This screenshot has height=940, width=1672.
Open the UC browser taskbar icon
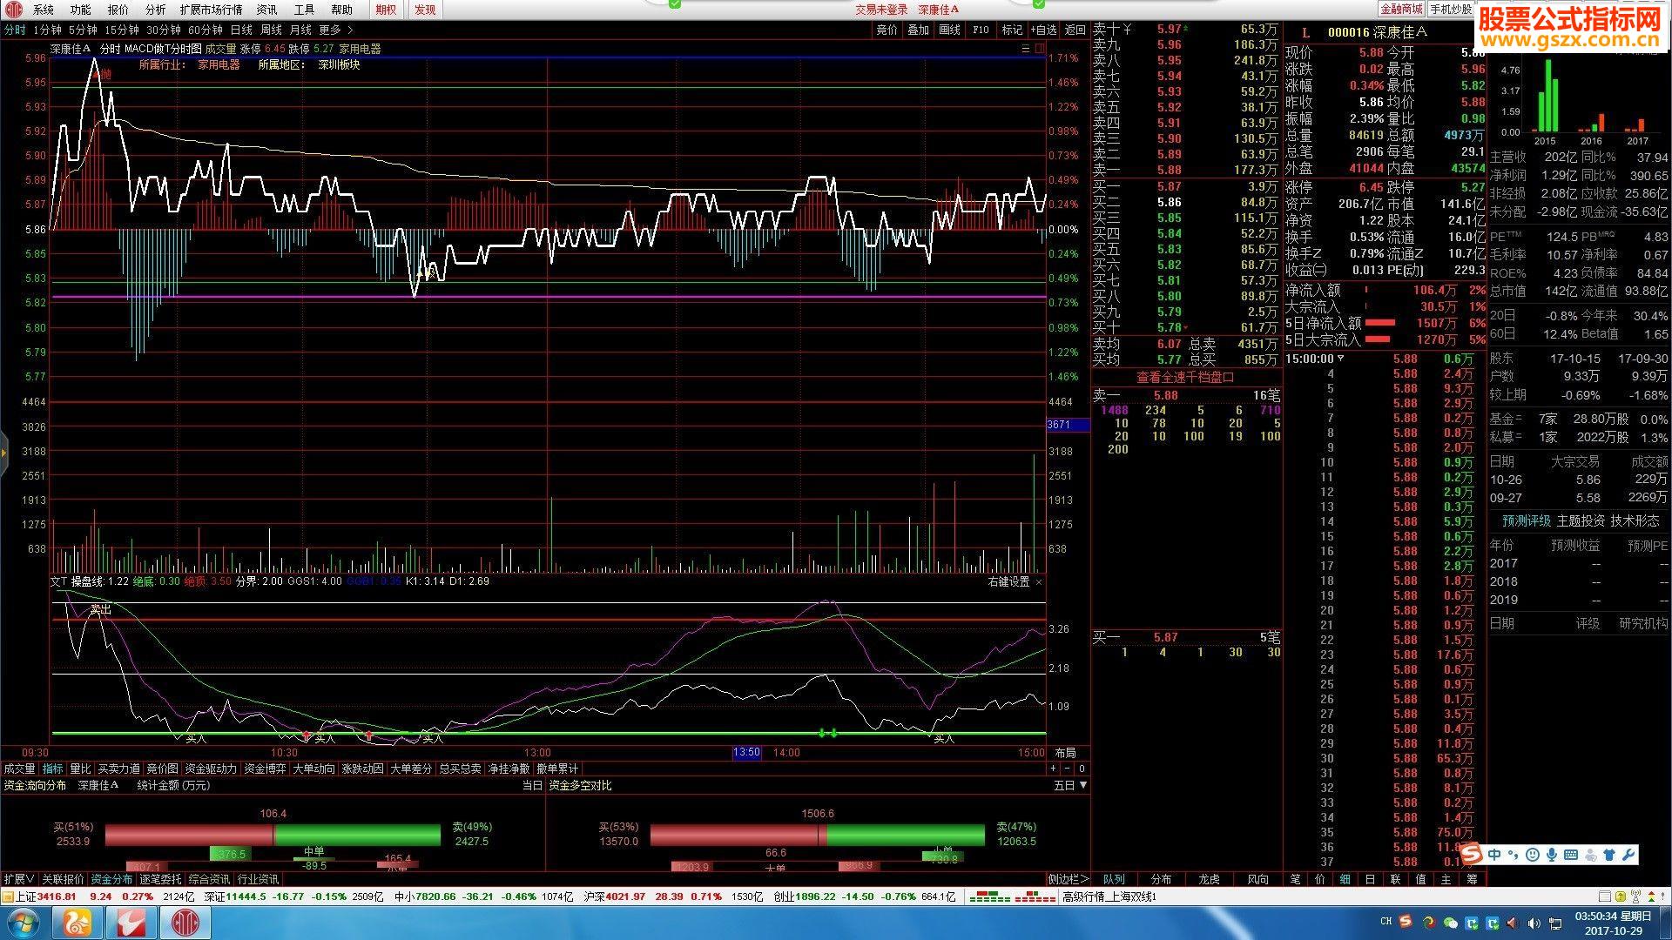click(78, 923)
